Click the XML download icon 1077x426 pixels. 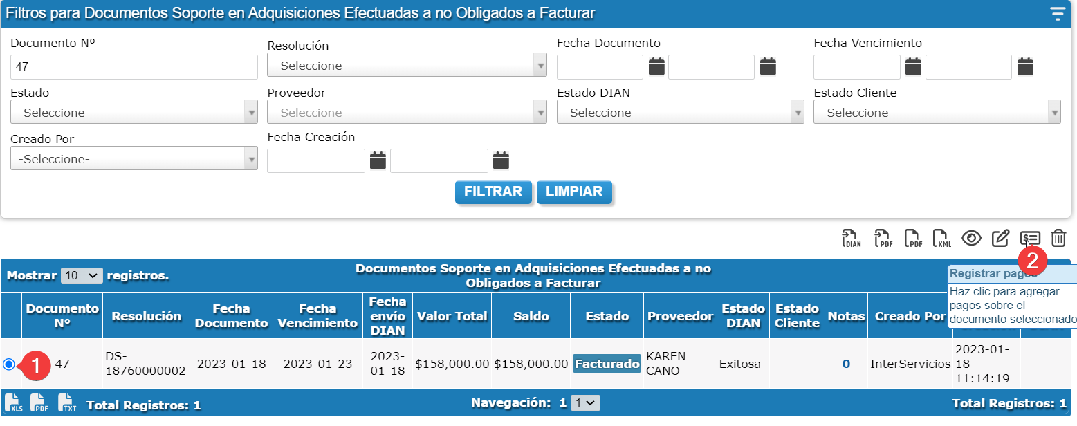tap(941, 239)
